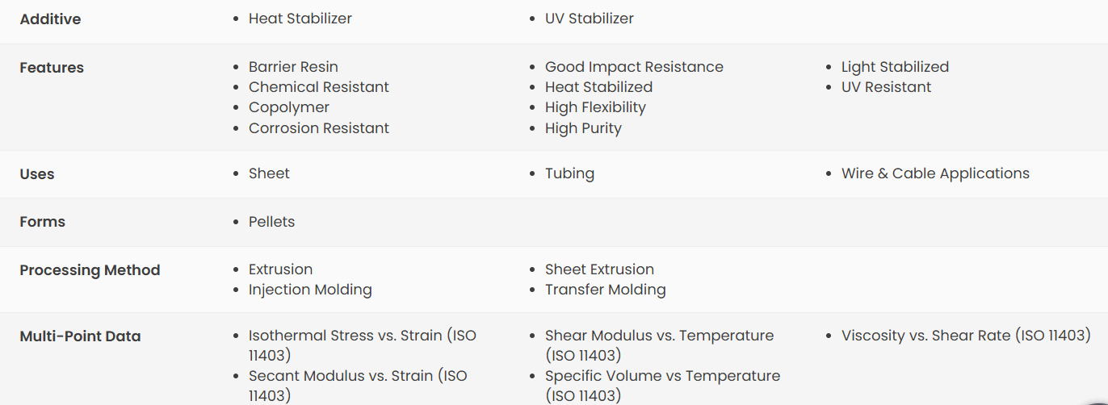Open Viscosity vs. Shear Rate data

[x=966, y=336]
